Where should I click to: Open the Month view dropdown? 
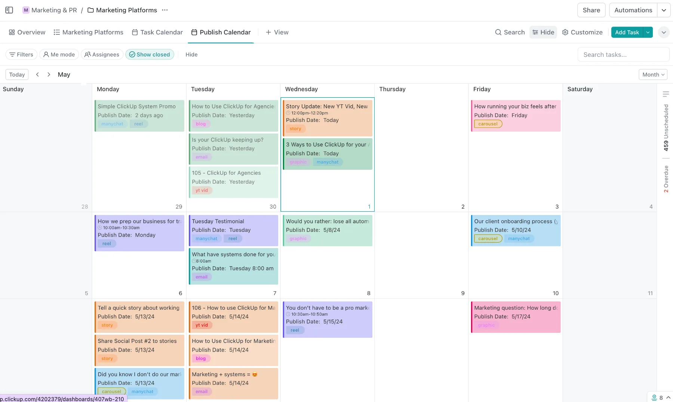click(x=653, y=74)
